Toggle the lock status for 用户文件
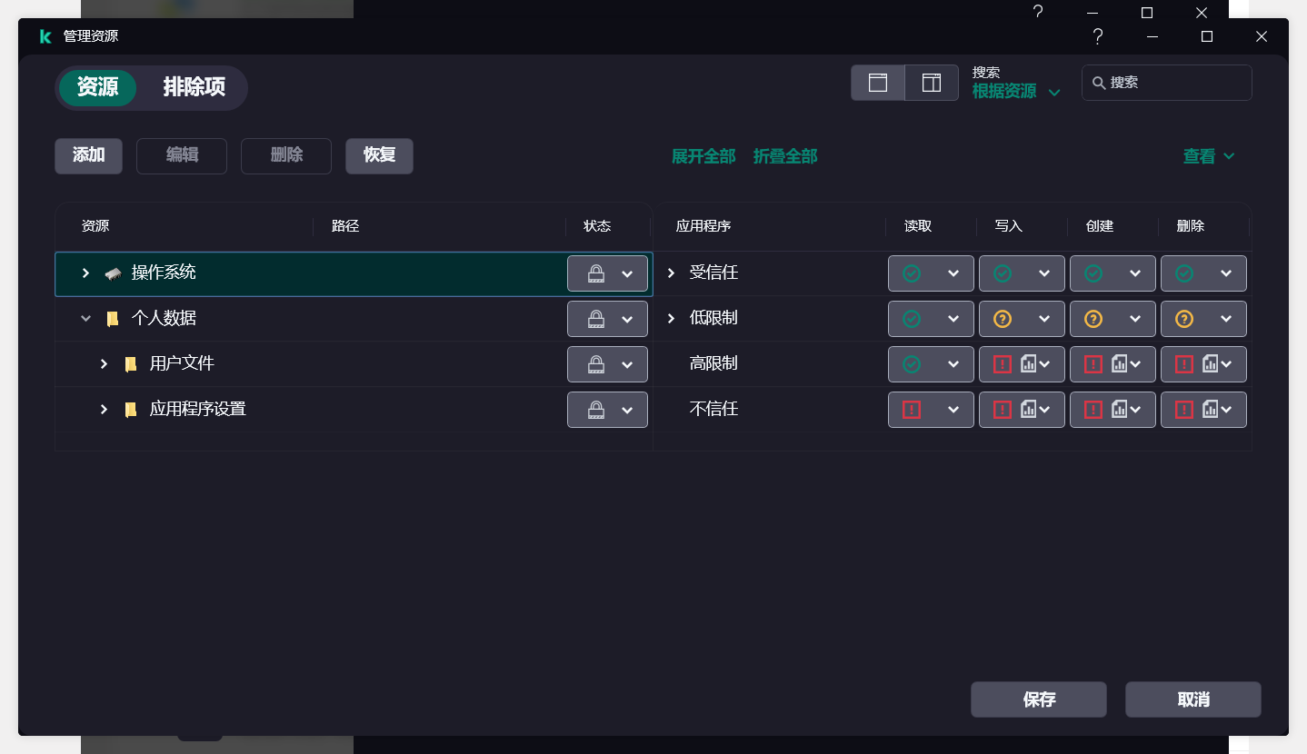The width and height of the screenshot is (1307, 754). [597, 363]
